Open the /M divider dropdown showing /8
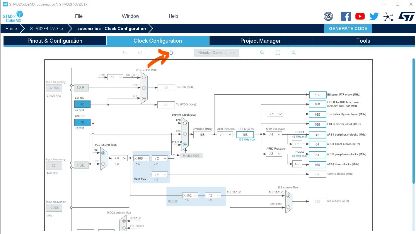The width and height of the screenshot is (416, 234). click(x=120, y=158)
